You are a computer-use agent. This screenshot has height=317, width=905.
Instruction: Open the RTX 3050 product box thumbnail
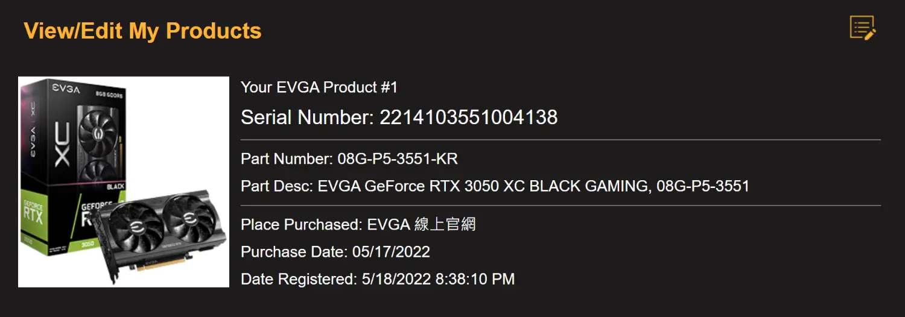[124, 181]
